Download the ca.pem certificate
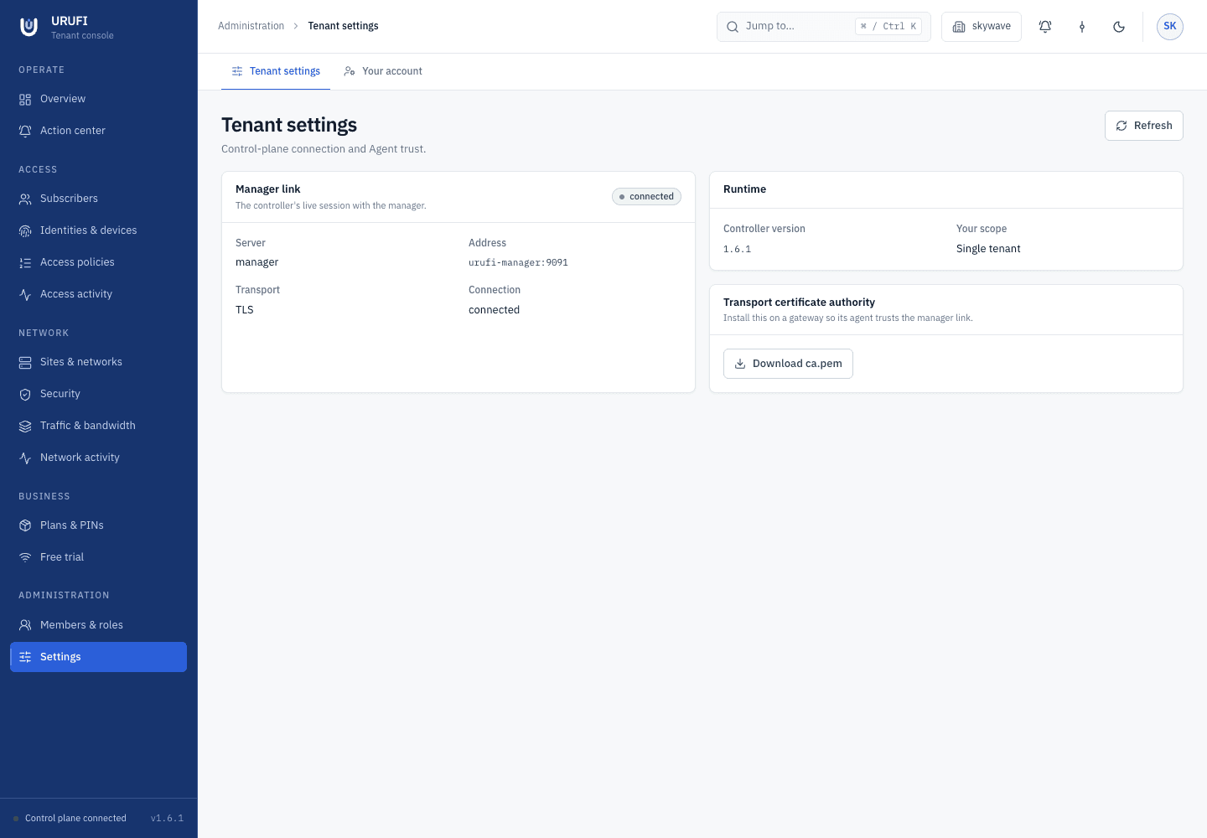 coord(788,364)
